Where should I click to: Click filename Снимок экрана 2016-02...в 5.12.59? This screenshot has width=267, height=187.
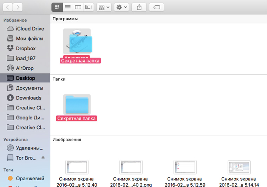tap(185, 182)
